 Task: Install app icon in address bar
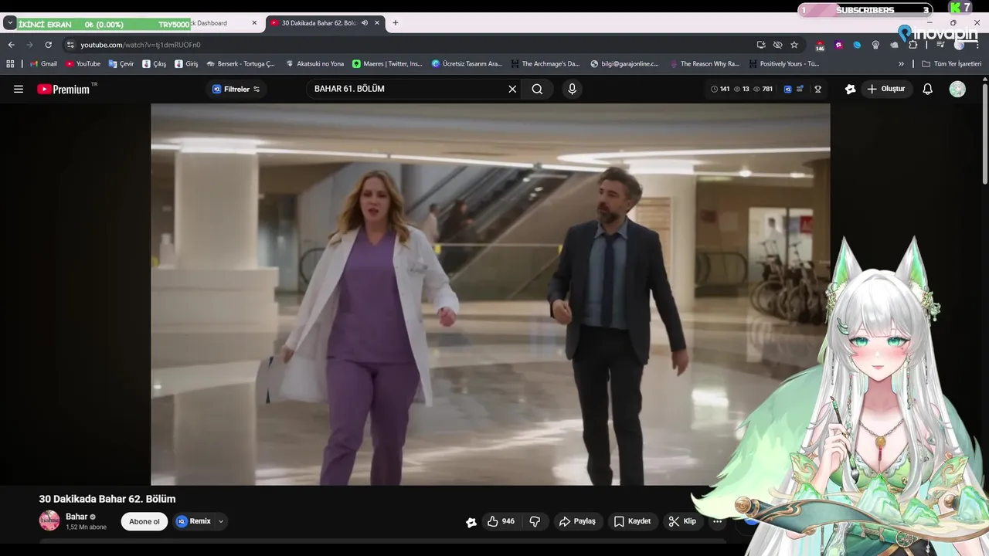coord(761,45)
